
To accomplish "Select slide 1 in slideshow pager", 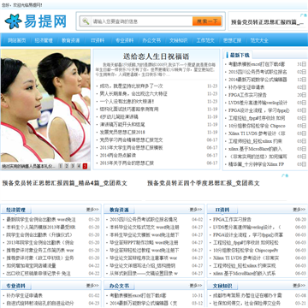I will click(x=61, y=166).
